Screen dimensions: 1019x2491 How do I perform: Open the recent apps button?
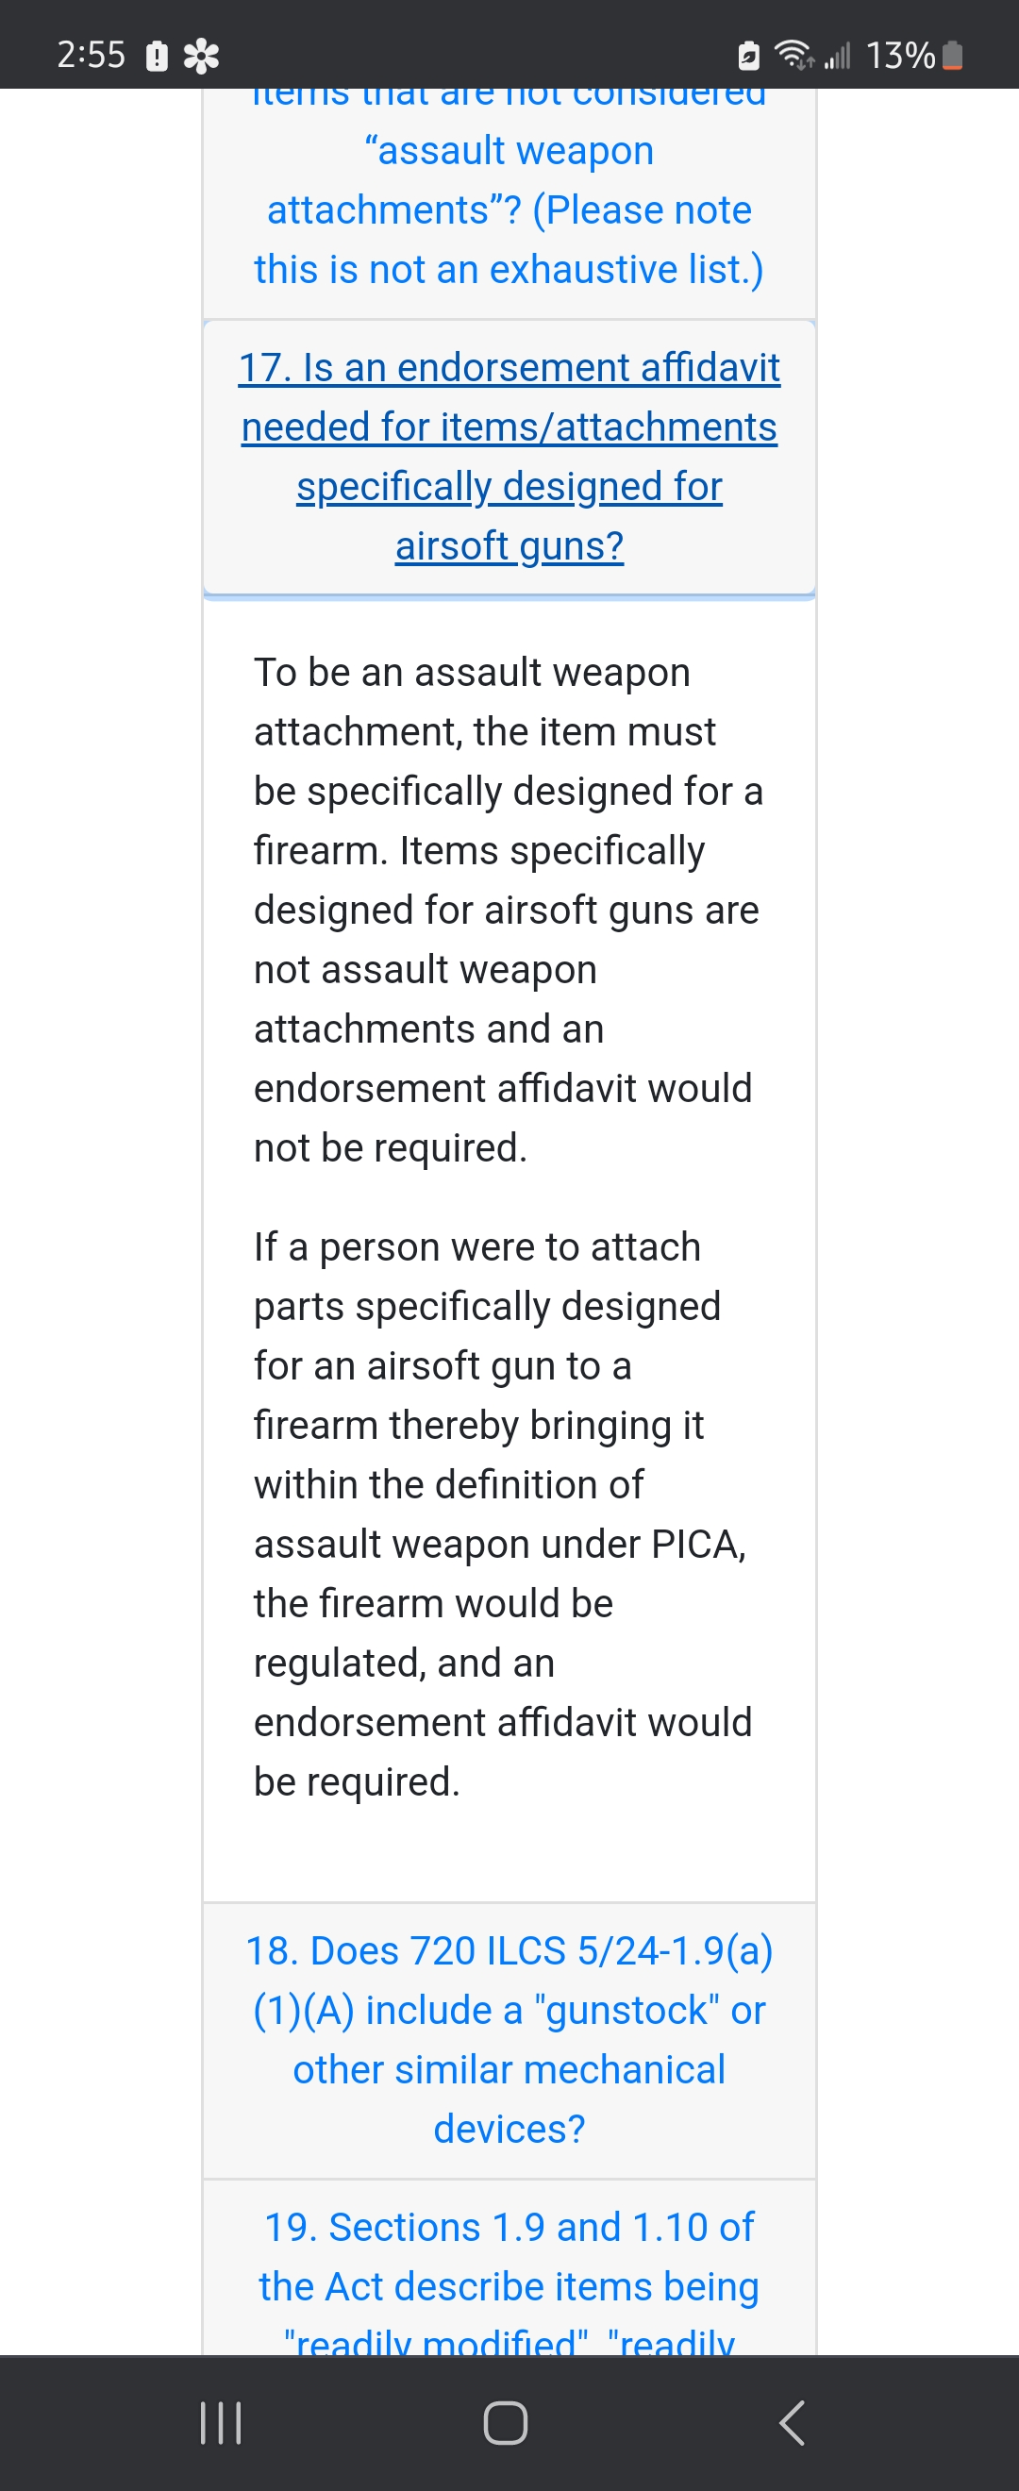point(221,2423)
